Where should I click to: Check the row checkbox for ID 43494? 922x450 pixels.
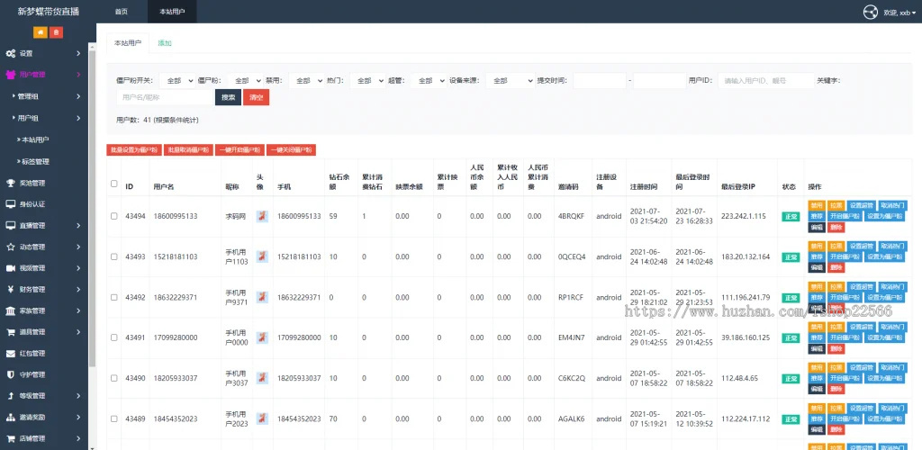coord(114,216)
